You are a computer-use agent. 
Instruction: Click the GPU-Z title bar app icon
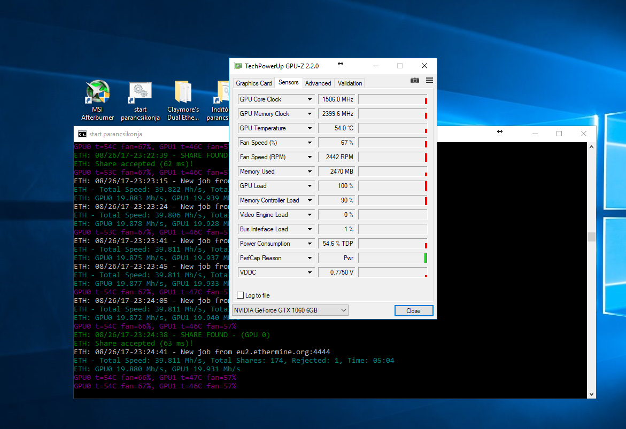coord(238,66)
